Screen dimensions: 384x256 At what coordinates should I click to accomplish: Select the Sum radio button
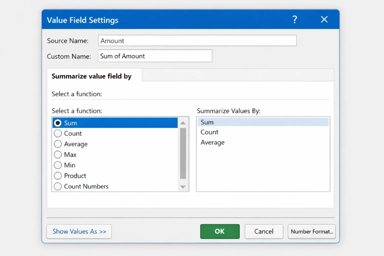click(x=58, y=123)
